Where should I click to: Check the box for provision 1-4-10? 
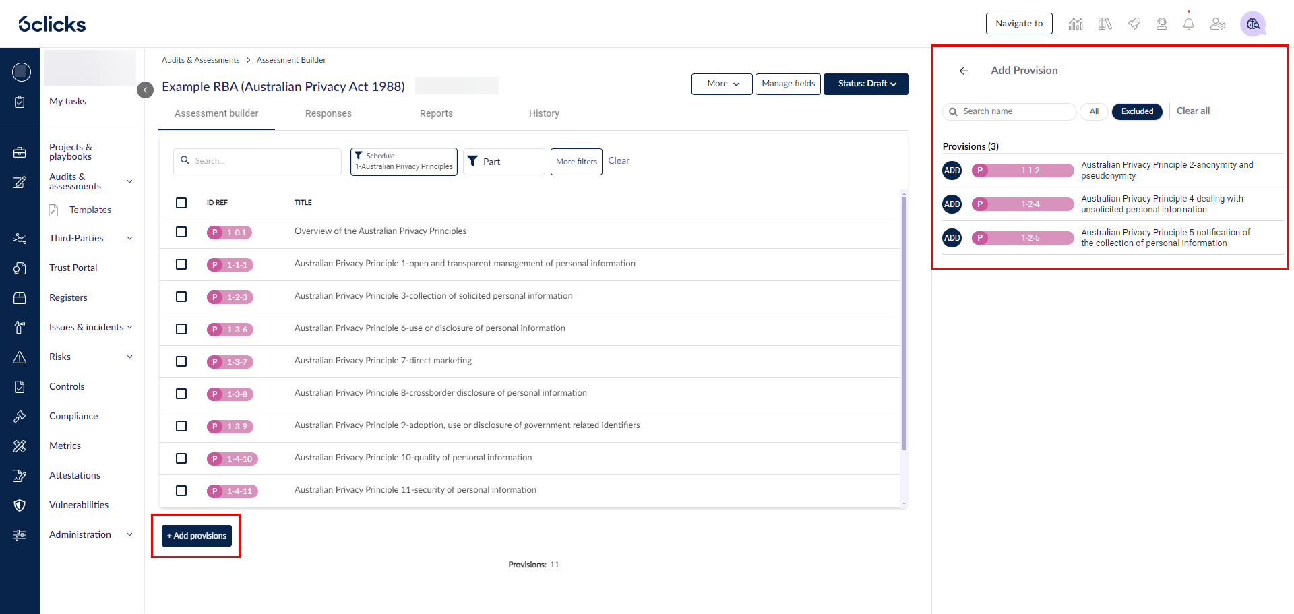[x=181, y=458]
